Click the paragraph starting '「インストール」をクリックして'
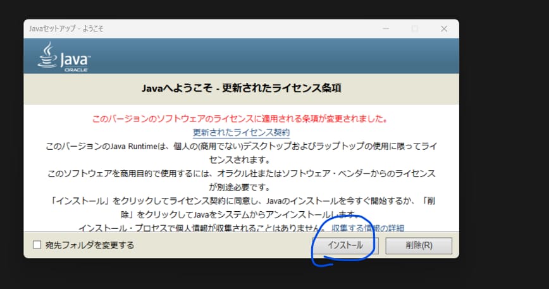The height and width of the screenshot is (289, 549). [241, 207]
